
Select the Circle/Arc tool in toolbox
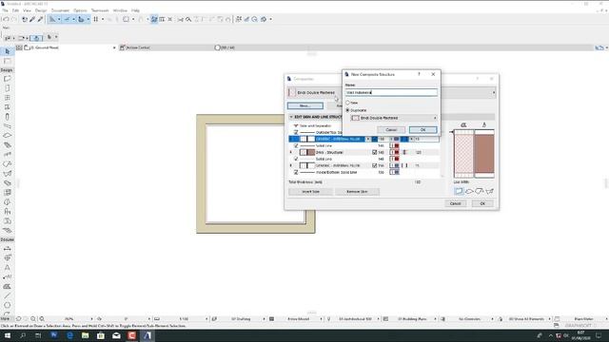tap(7, 305)
